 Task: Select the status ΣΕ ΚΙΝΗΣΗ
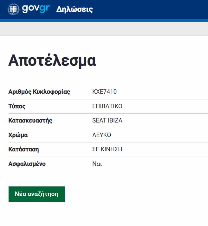[x=107, y=149]
